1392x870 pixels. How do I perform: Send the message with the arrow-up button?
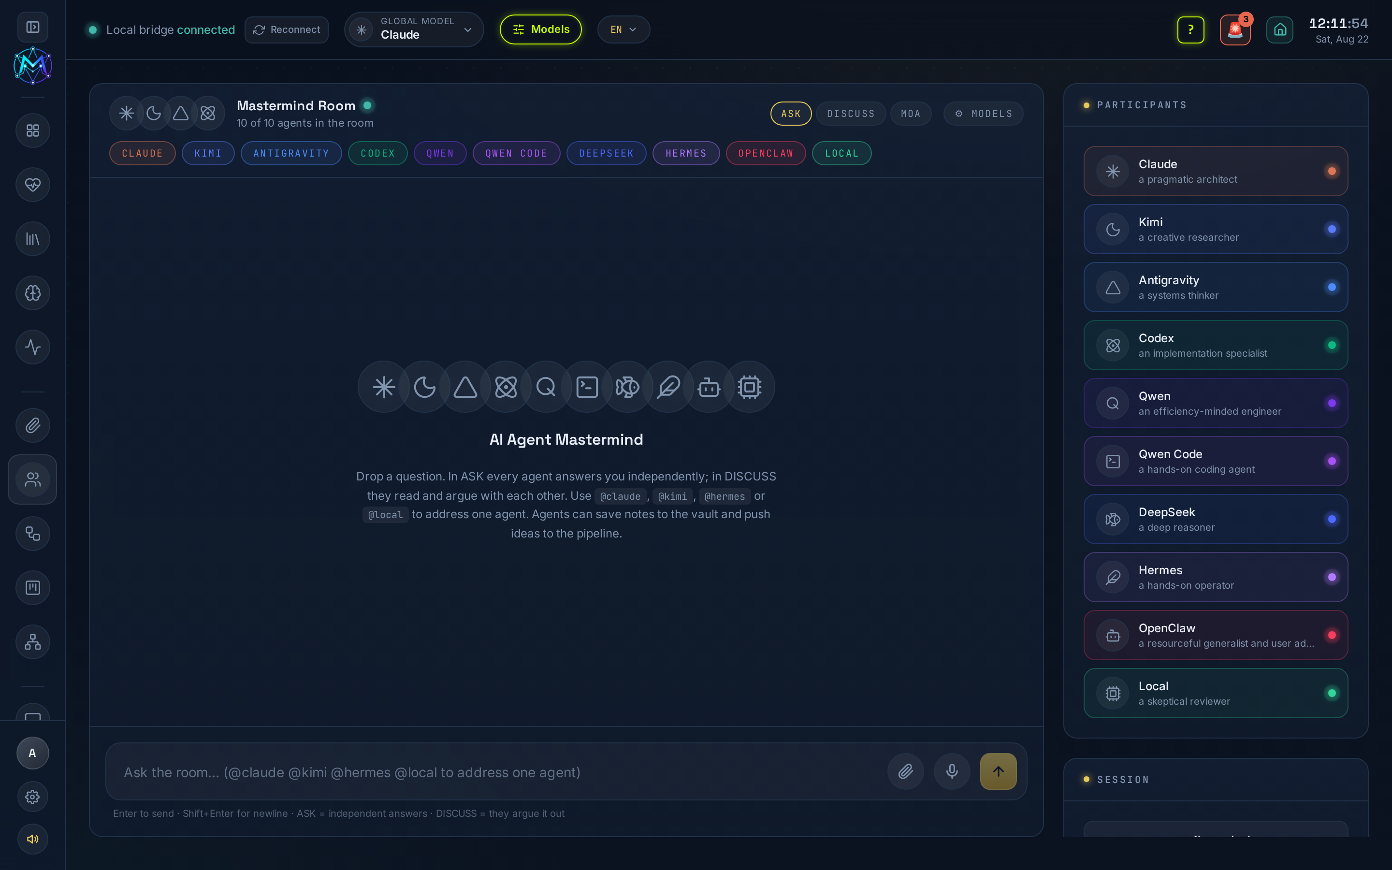click(999, 771)
